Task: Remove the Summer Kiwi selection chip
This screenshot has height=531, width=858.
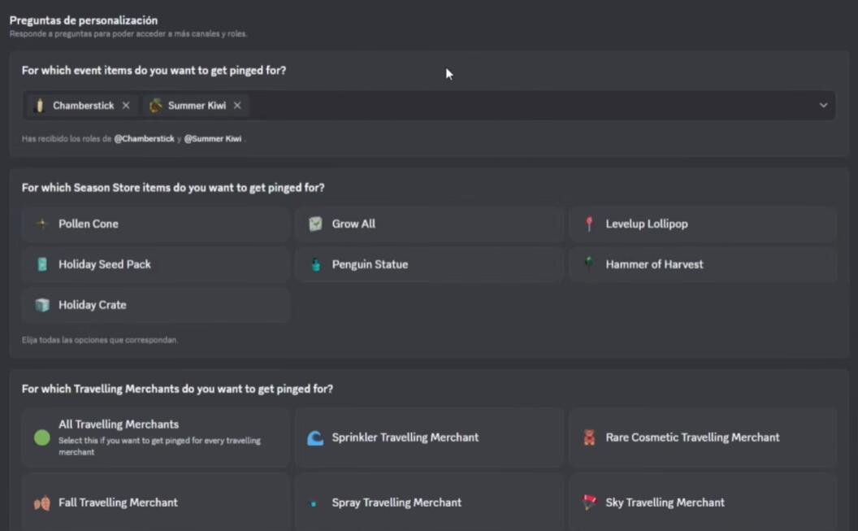Action: [x=237, y=106]
